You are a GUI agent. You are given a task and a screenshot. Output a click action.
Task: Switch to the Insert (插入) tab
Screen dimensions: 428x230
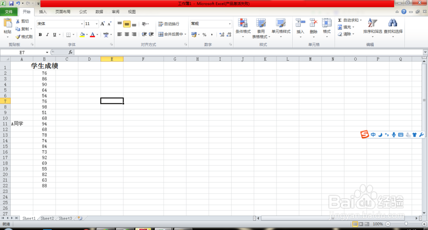tap(42, 12)
